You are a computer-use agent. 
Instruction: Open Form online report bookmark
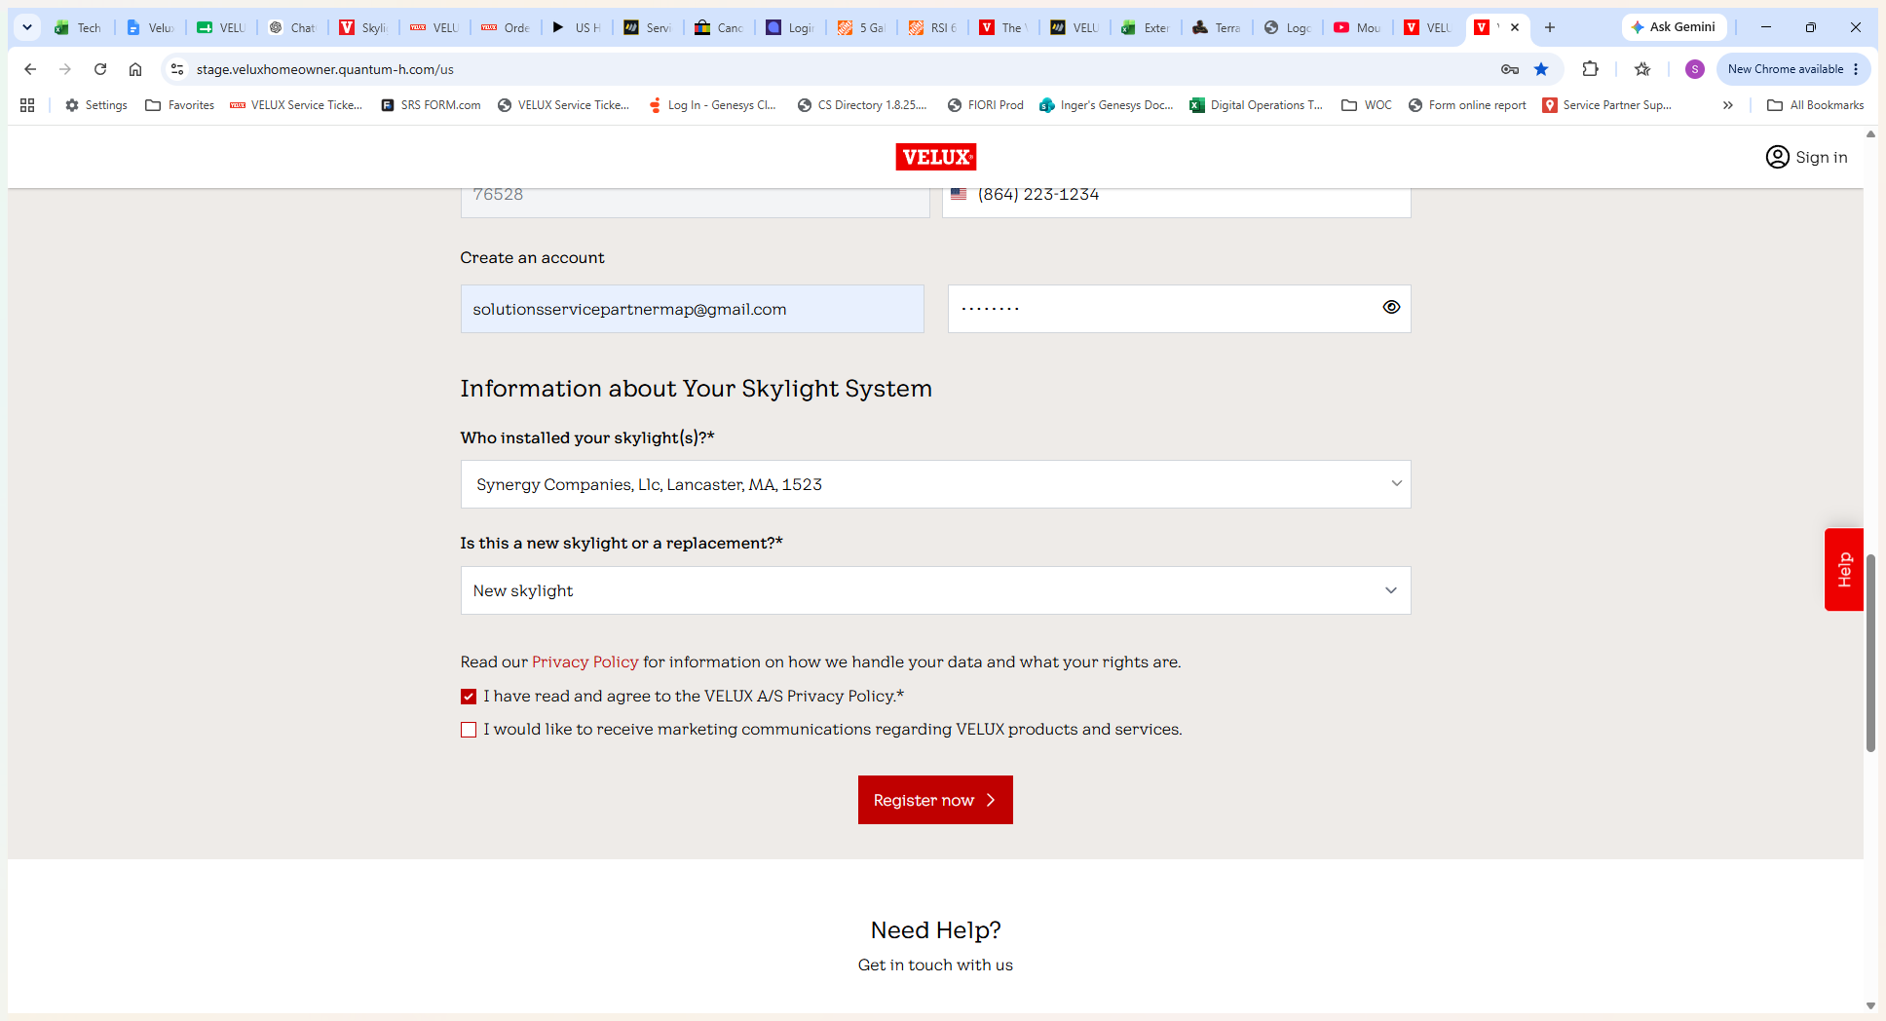(1467, 105)
